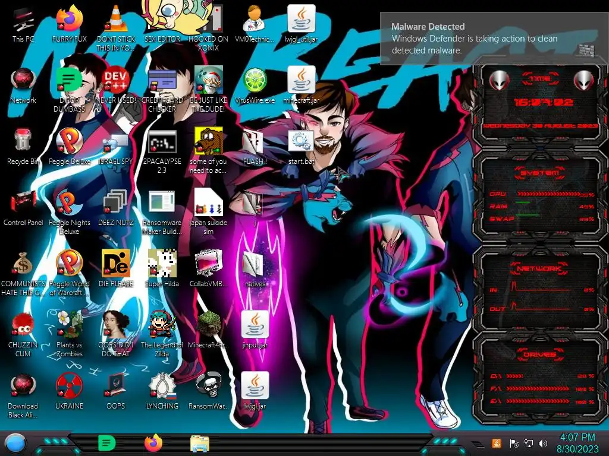Open the VM0Technic... desktop icon
609x456 pixels.
click(x=255, y=24)
